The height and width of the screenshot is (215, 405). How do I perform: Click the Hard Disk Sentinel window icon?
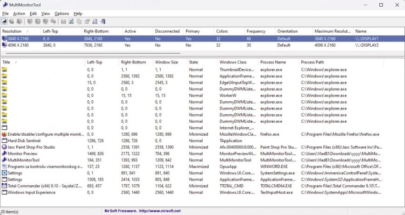[4, 141]
